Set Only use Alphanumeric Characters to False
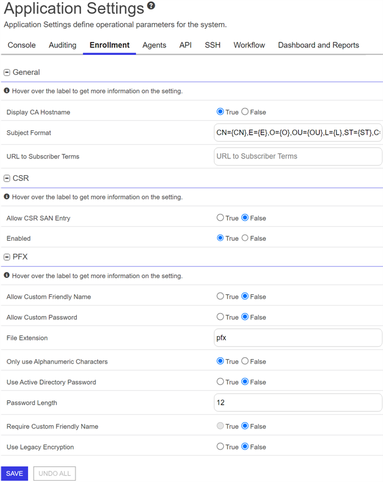The height and width of the screenshot is (482, 383). 245,361
